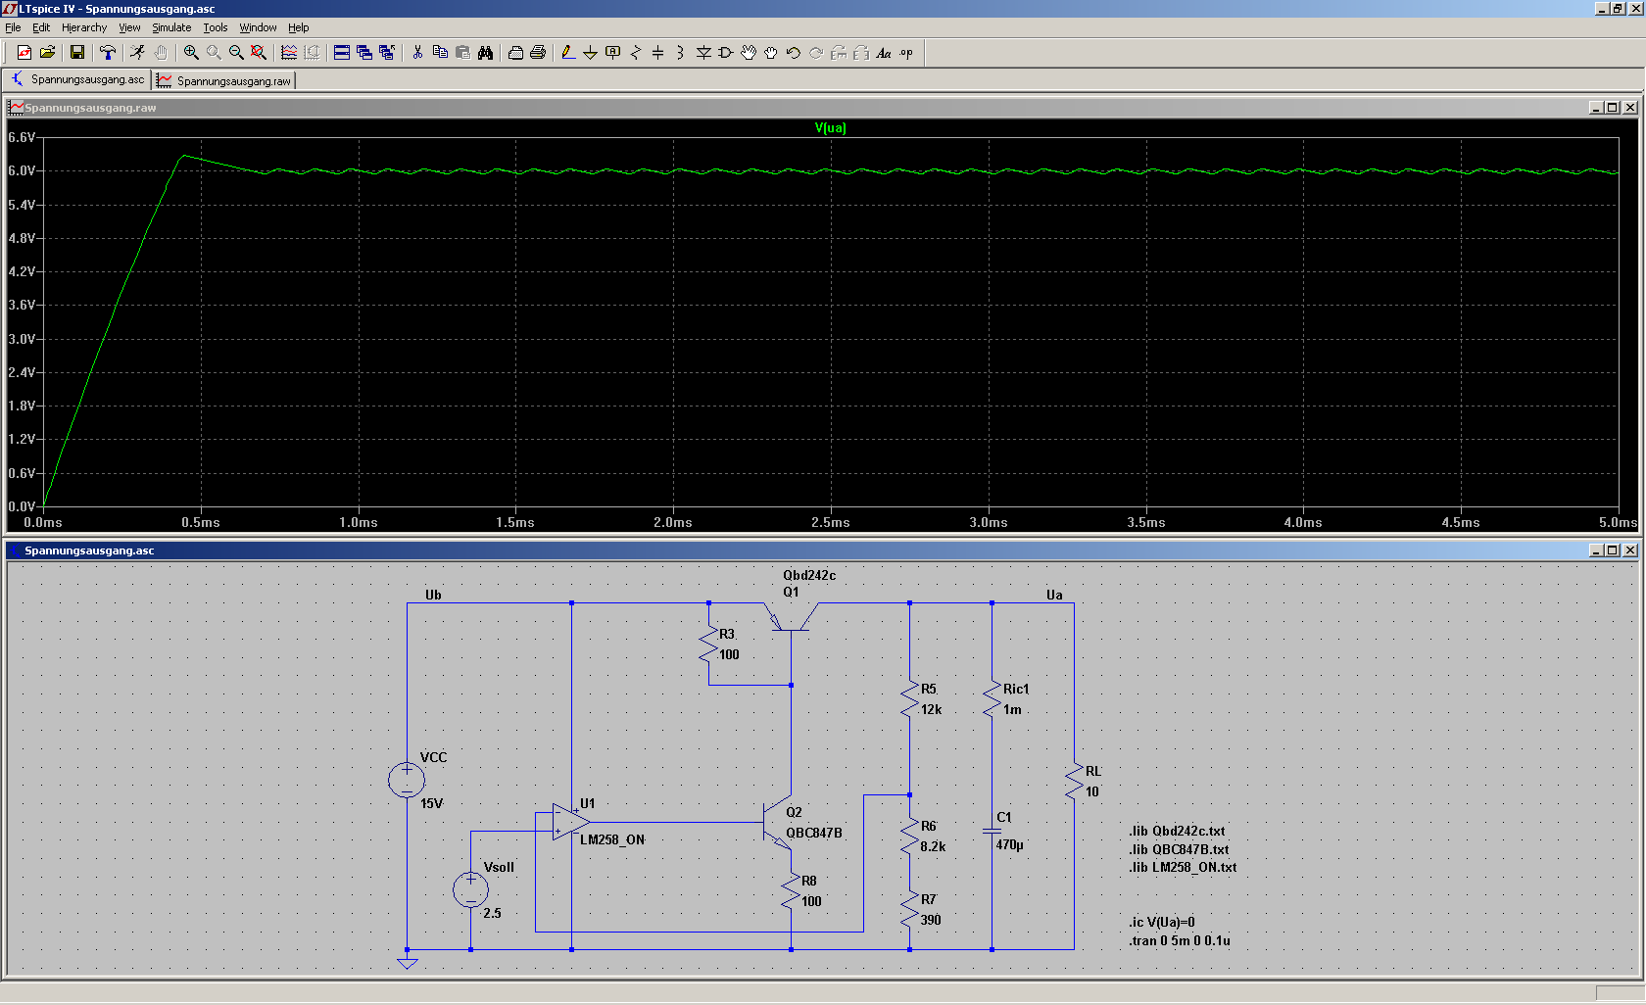Click the '.tran 0 5m 0 0.1u' directive
Image resolution: width=1646 pixels, height=1005 pixels.
point(1180,940)
